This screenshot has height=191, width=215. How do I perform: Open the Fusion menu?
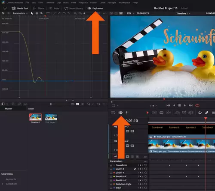(94, 3)
